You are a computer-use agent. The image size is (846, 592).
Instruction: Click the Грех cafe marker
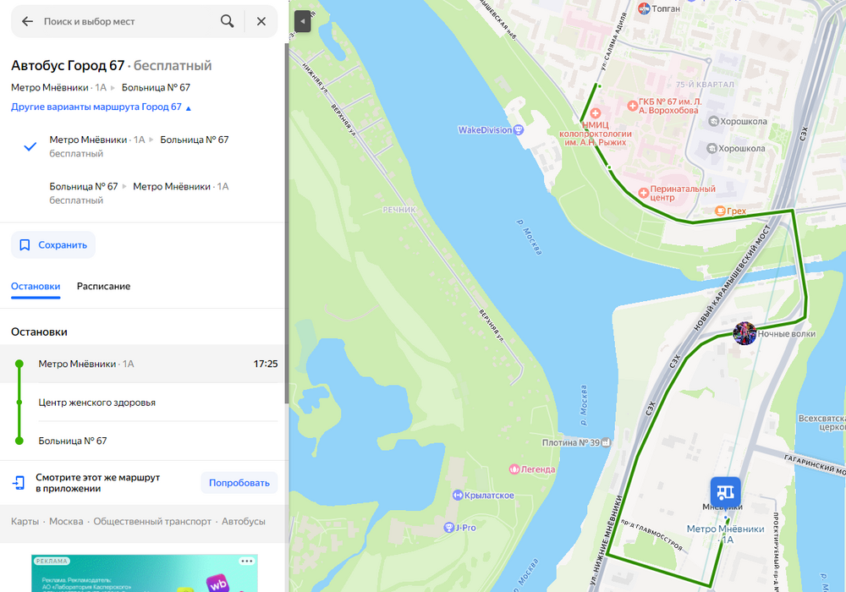(x=720, y=211)
